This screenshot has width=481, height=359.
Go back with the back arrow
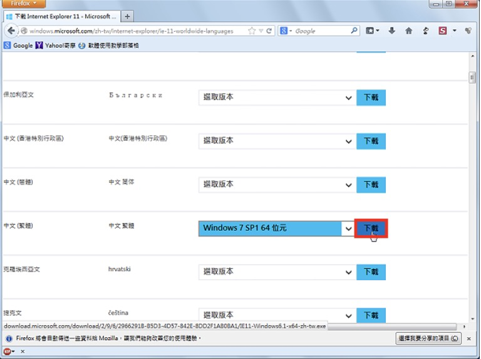tap(11, 31)
